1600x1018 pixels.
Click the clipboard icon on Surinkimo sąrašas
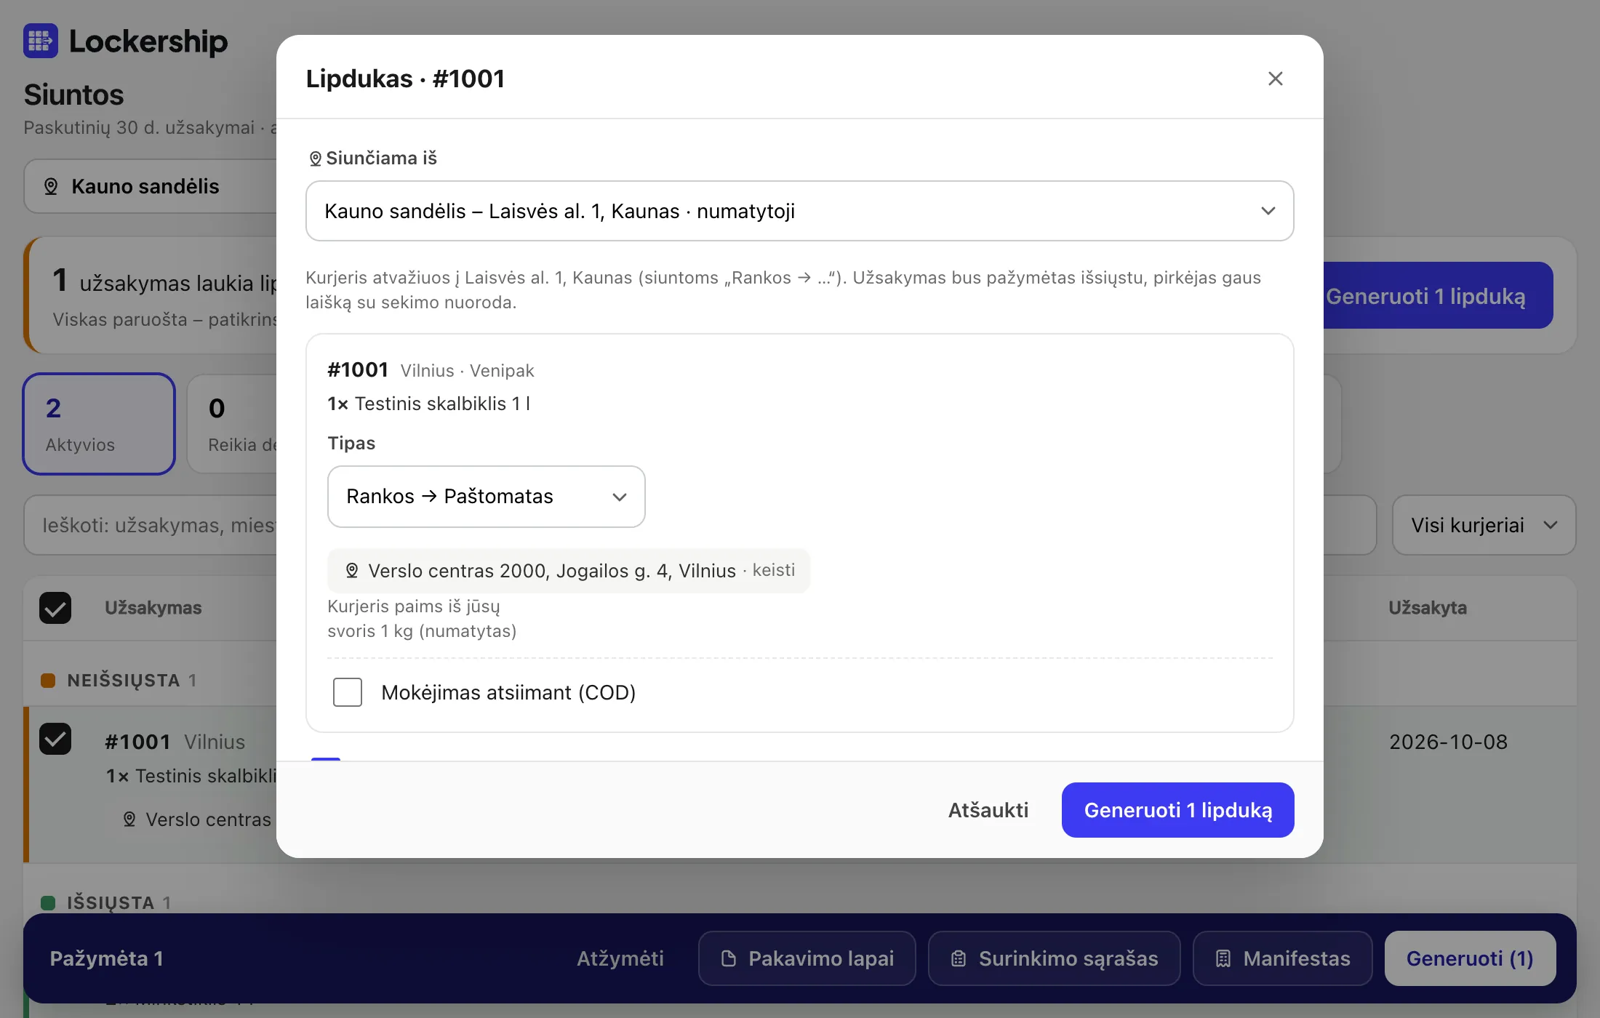tap(959, 958)
